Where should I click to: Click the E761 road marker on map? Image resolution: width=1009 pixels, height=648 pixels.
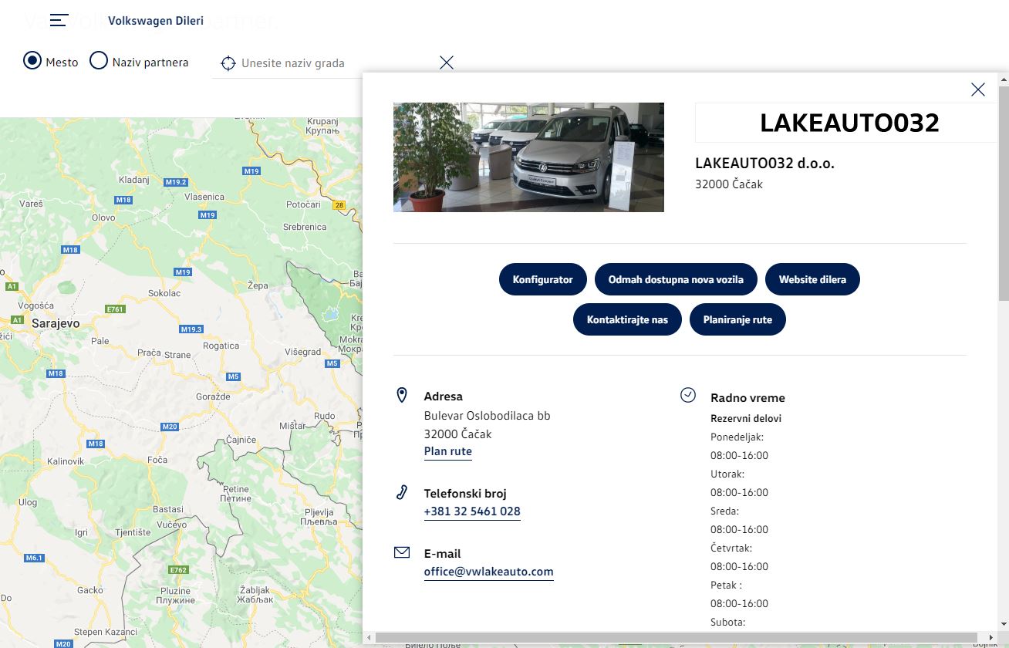click(115, 309)
